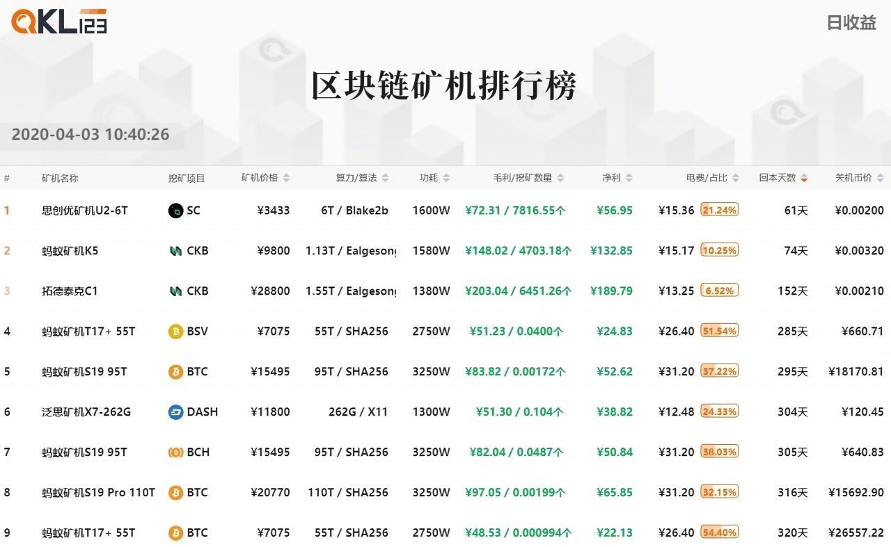Click the price ¥11800
The width and height of the screenshot is (891, 547).
[x=270, y=412]
